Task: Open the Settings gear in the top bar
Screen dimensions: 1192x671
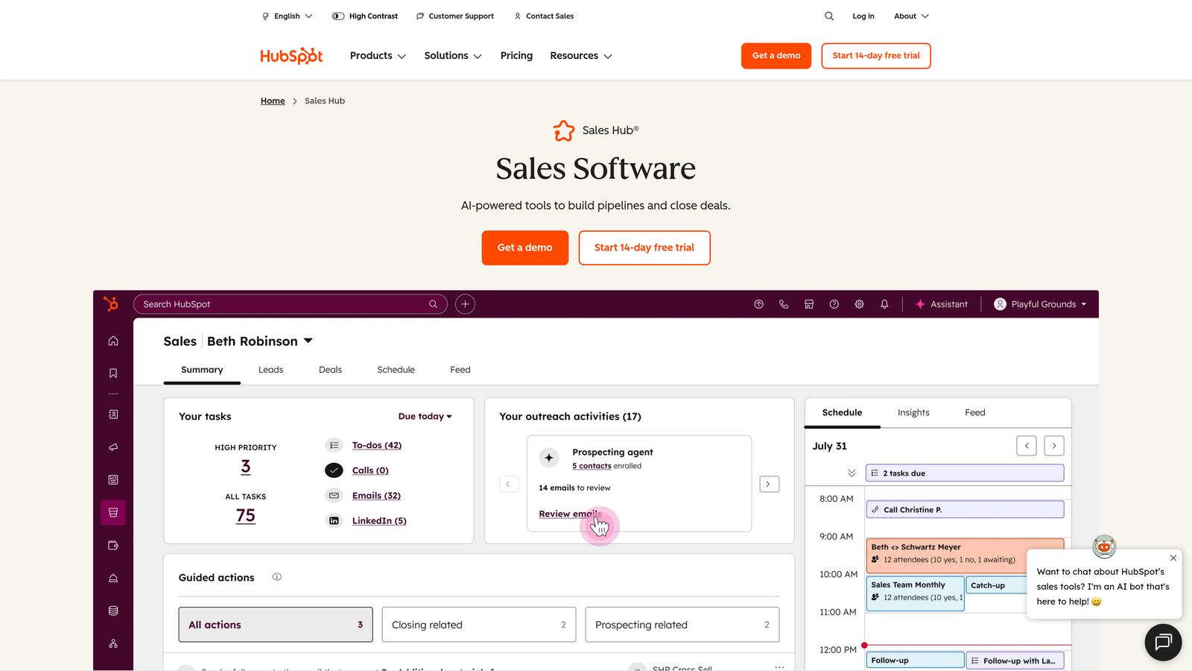Action: point(859,304)
